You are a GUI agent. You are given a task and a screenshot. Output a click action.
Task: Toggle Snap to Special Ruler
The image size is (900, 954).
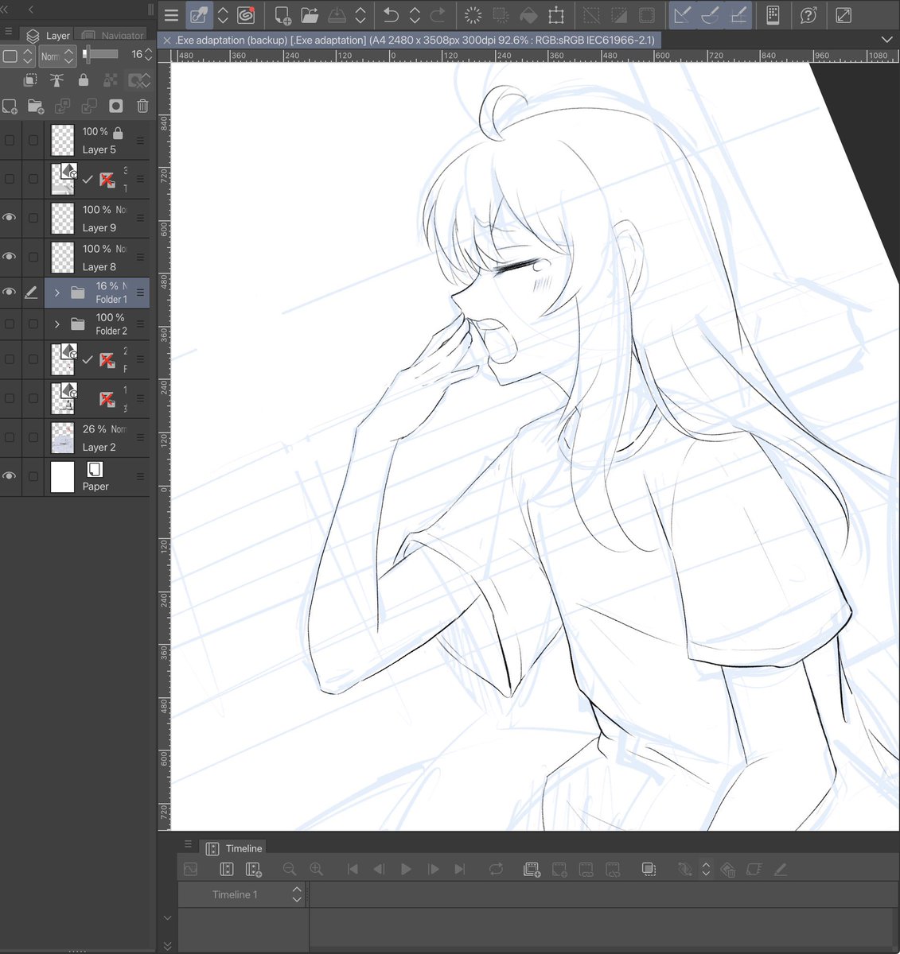coord(711,15)
